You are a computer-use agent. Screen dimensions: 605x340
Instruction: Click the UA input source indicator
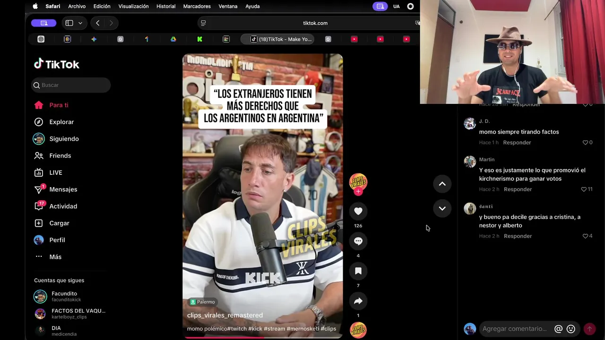point(396,6)
